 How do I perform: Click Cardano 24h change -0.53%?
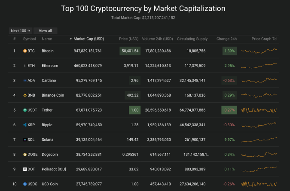point(229,81)
